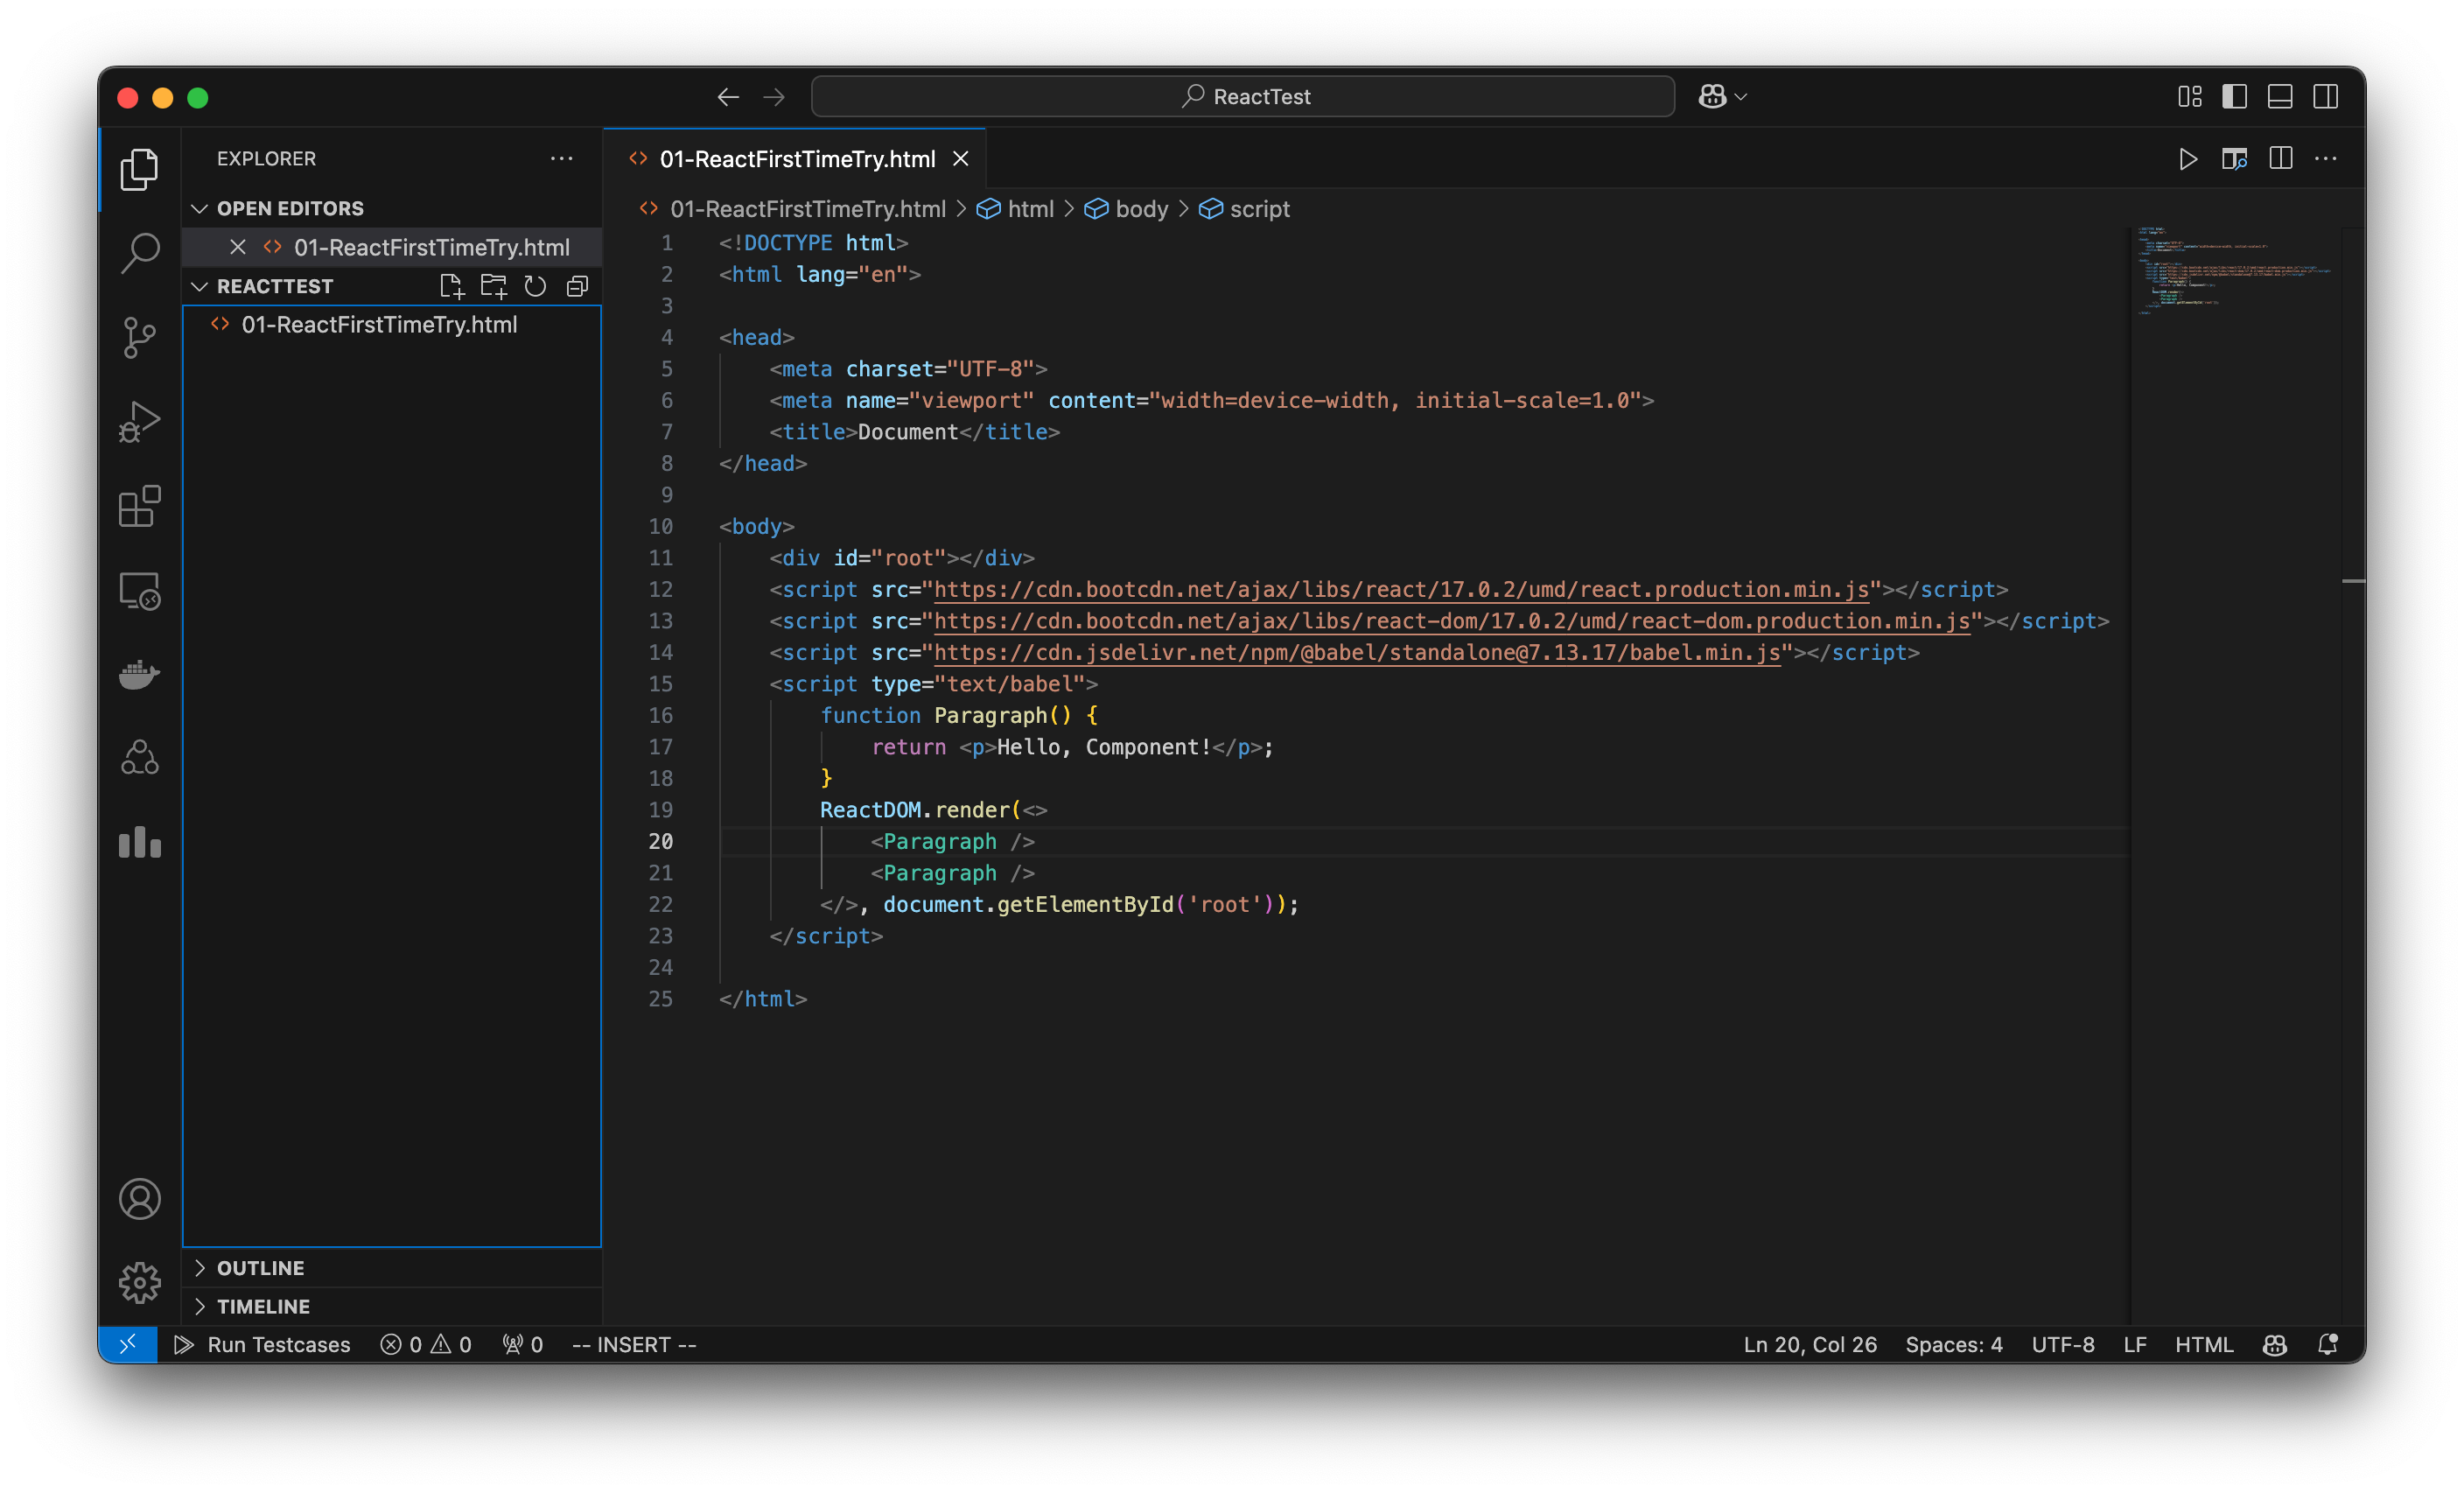Open the Source Control view
The width and height of the screenshot is (2464, 1493).
point(139,337)
